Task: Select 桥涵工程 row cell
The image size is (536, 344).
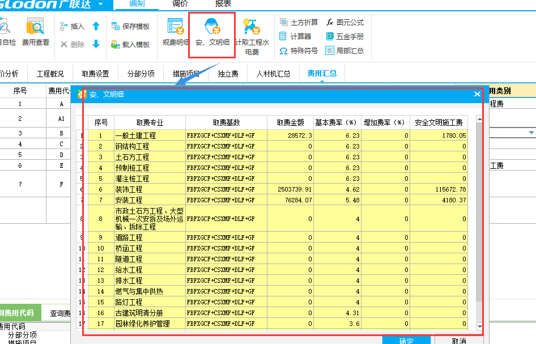Action: (x=150, y=248)
